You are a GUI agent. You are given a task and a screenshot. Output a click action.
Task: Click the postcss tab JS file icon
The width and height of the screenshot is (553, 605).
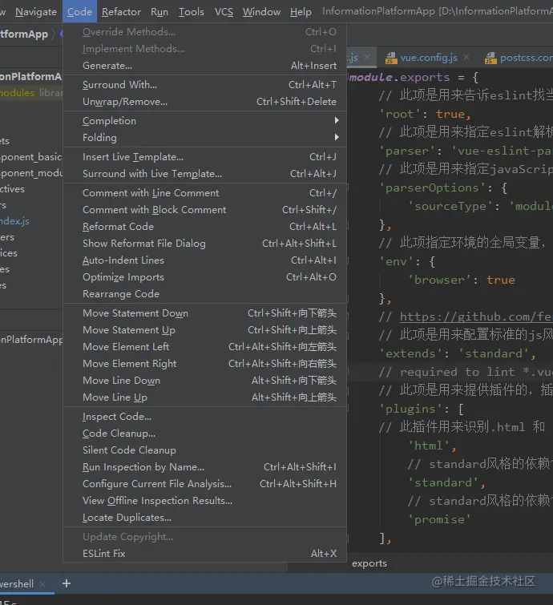tap(490, 58)
